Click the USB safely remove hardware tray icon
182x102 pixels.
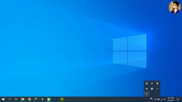click(x=152, y=83)
